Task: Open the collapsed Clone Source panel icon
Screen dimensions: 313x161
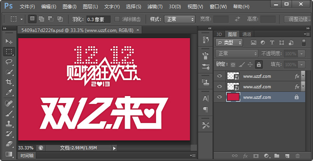Action: (206, 82)
